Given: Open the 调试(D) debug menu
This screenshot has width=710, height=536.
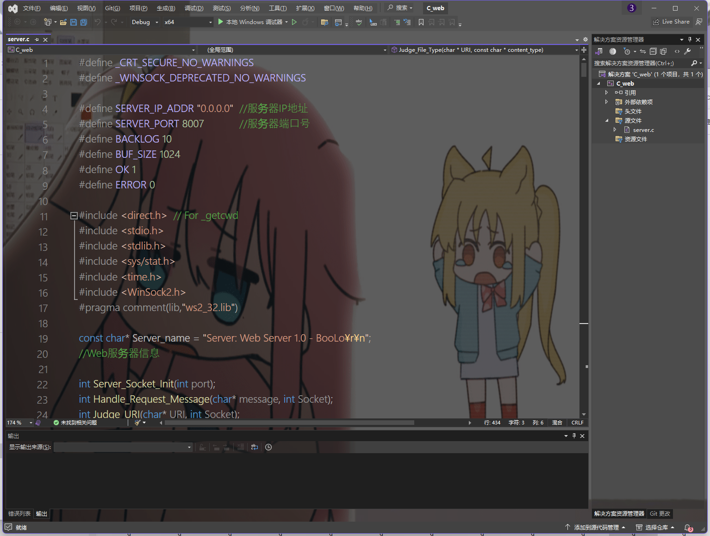Looking at the screenshot, I should pyautogui.click(x=194, y=8).
